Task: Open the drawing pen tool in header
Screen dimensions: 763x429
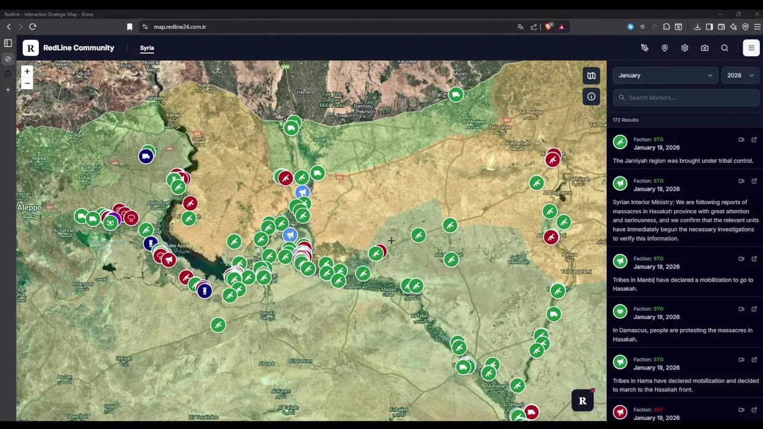Action: coord(644,48)
